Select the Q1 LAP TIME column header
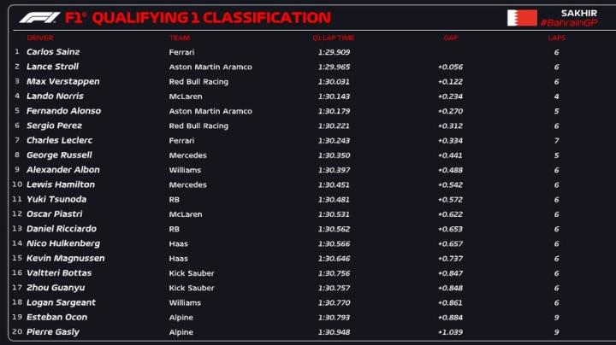 tap(333, 38)
